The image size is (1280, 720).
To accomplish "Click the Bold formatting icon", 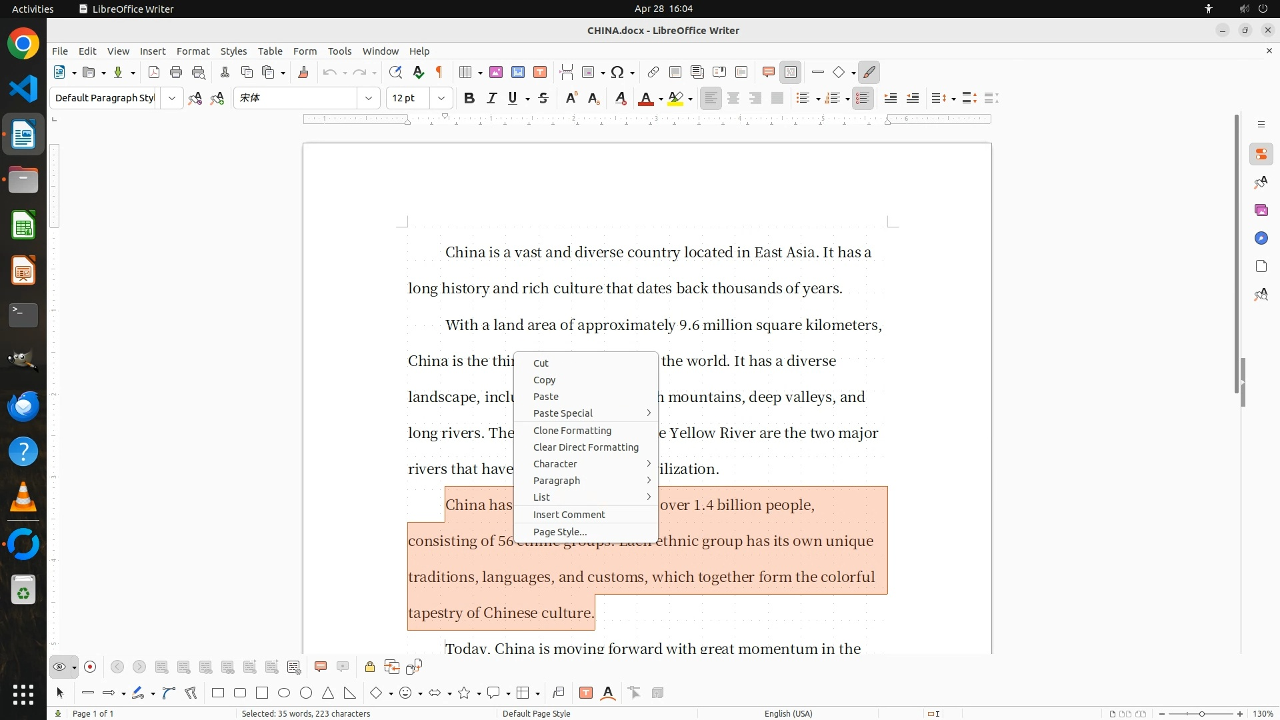I will [469, 98].
